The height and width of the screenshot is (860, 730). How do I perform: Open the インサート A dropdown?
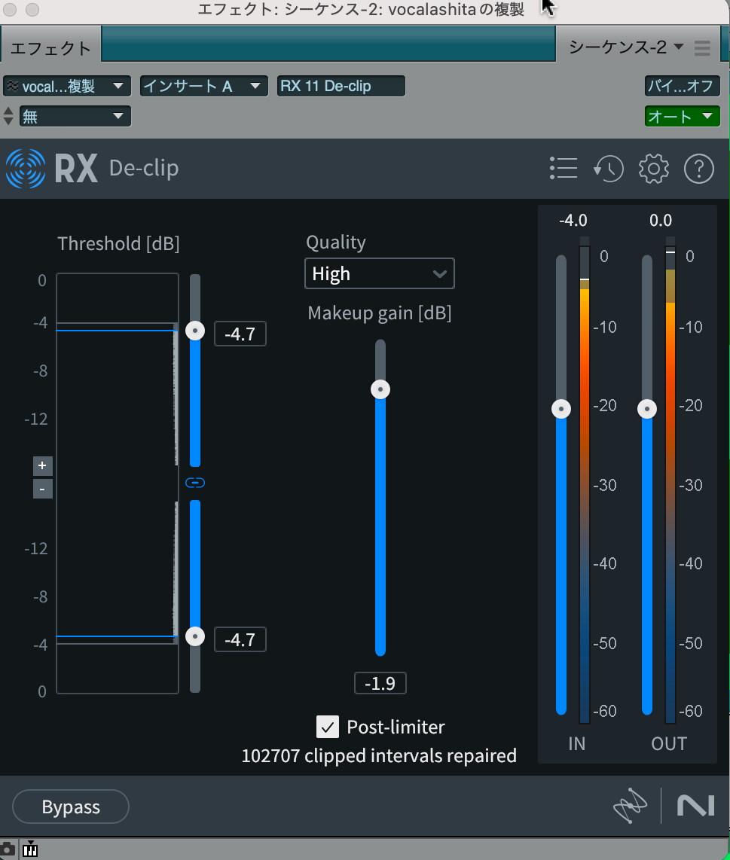coord(203,86)
